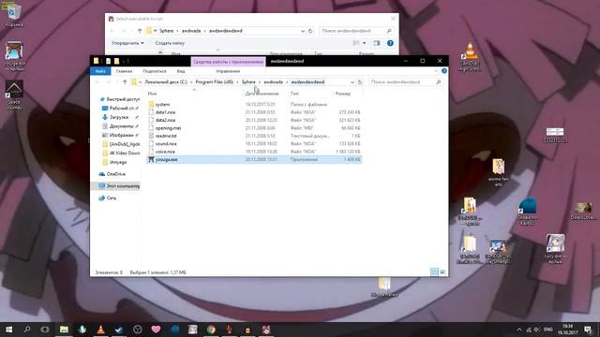The image size is (600, 337).
Task: Switch to the details view icon in status bar
Action: 434,272
